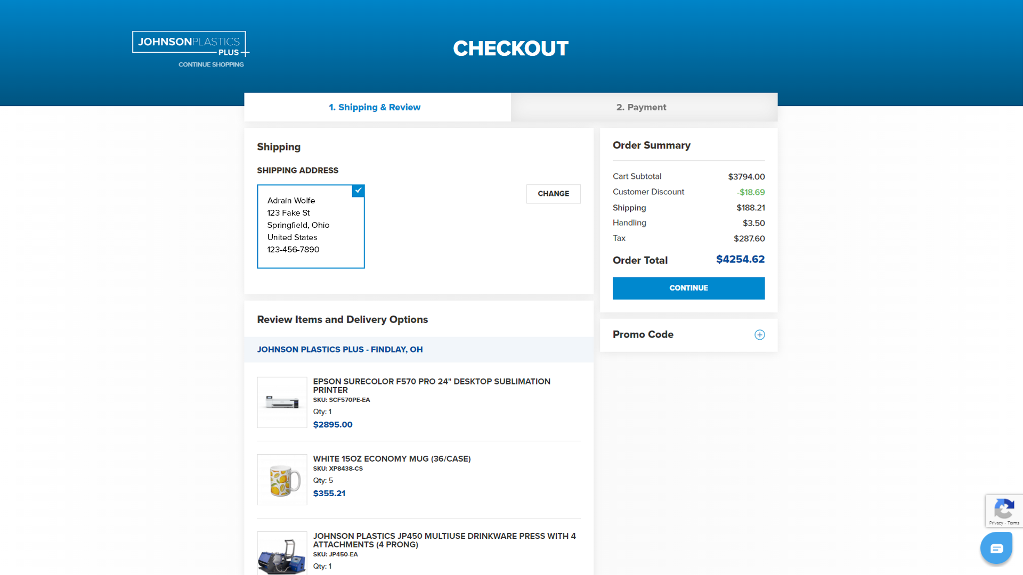Click the White 15oz Economy Mug title

click(392, 458)
